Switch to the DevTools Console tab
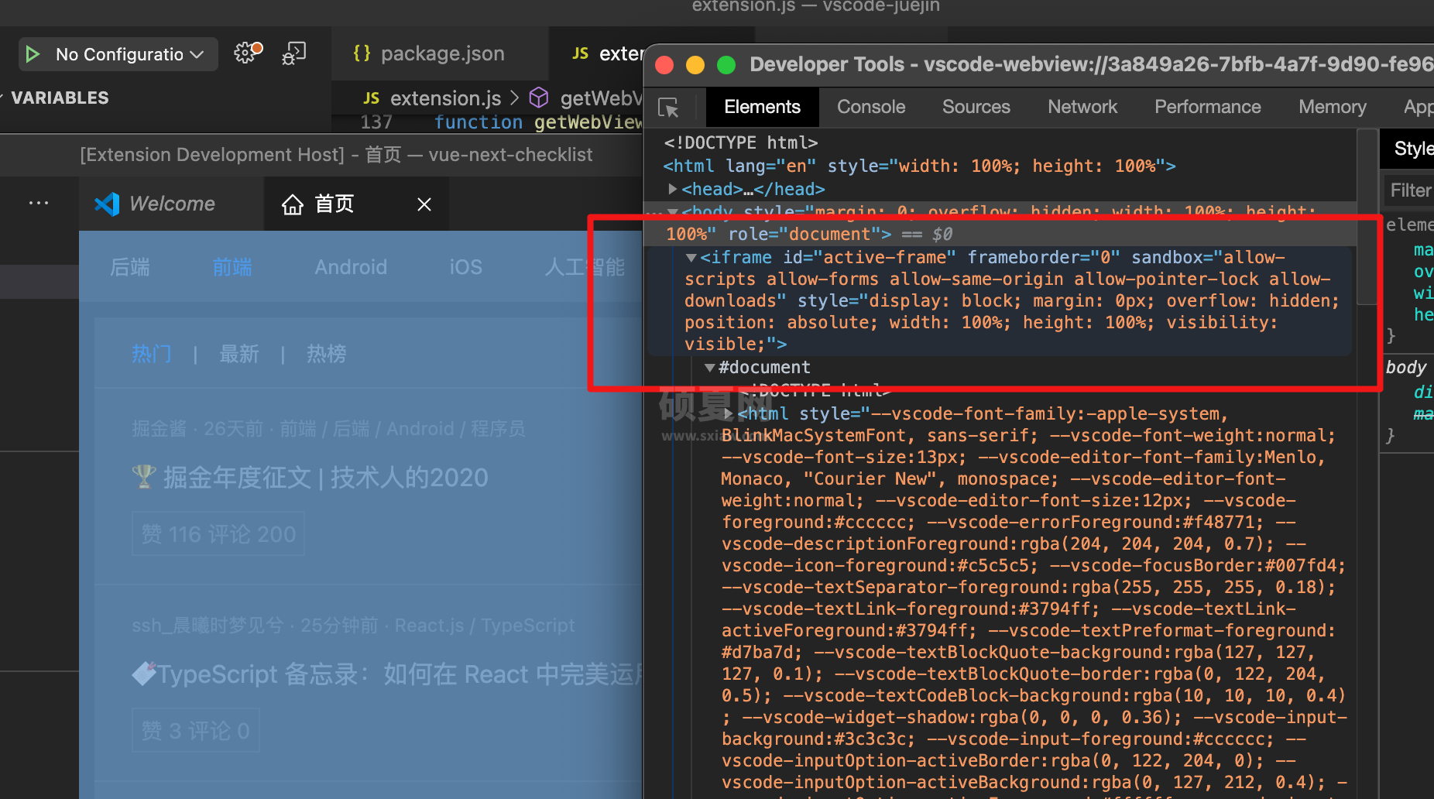Image resolution: width=1434 pixels, height=799 pixels. click(871, 107)
